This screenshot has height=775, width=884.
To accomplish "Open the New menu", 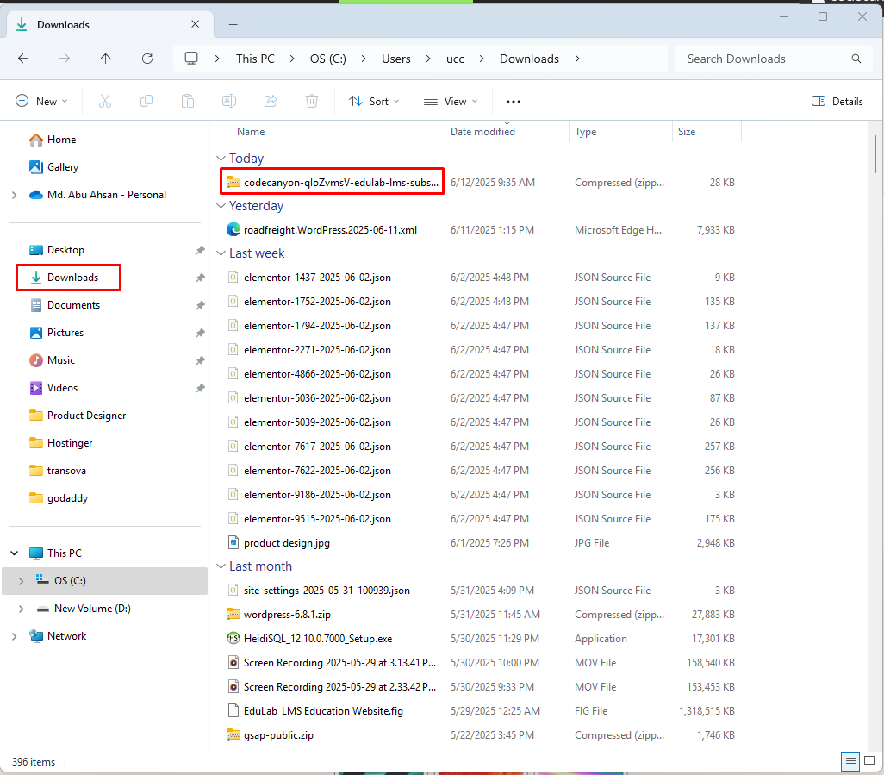I will coord(41,101).
